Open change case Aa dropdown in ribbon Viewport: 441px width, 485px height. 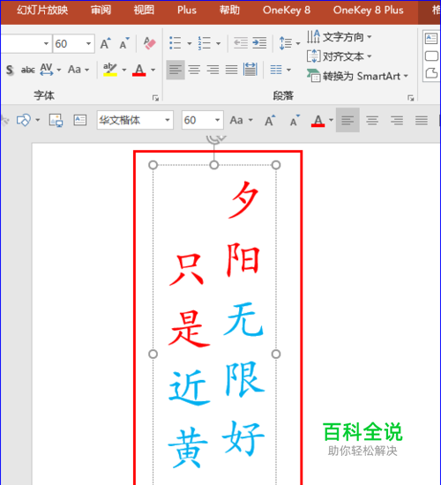(78, 70)
